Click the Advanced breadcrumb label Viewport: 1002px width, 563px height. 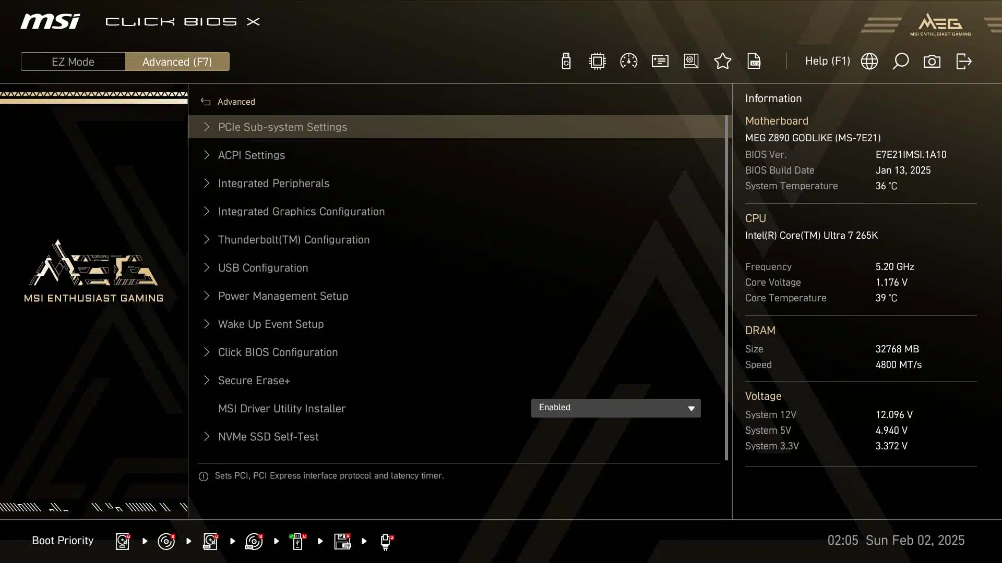coord(236,102)
